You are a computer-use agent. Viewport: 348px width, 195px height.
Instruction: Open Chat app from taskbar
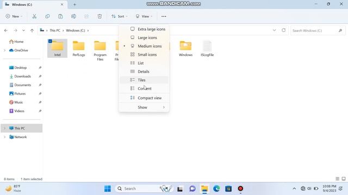click(192, 188)
